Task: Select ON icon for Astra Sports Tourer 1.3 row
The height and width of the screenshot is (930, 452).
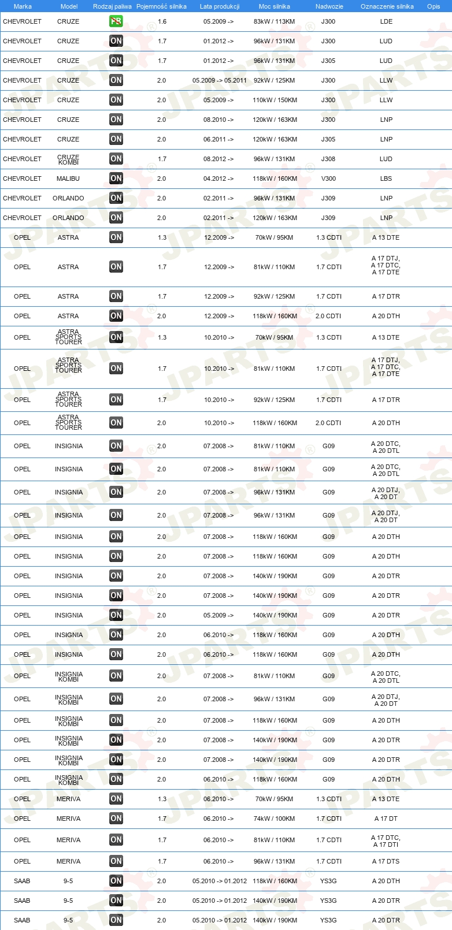Action: (x=116, y=337)
